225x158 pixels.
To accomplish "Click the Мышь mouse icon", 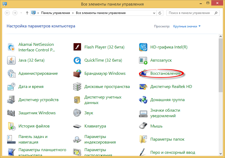I will coord(143,126).
